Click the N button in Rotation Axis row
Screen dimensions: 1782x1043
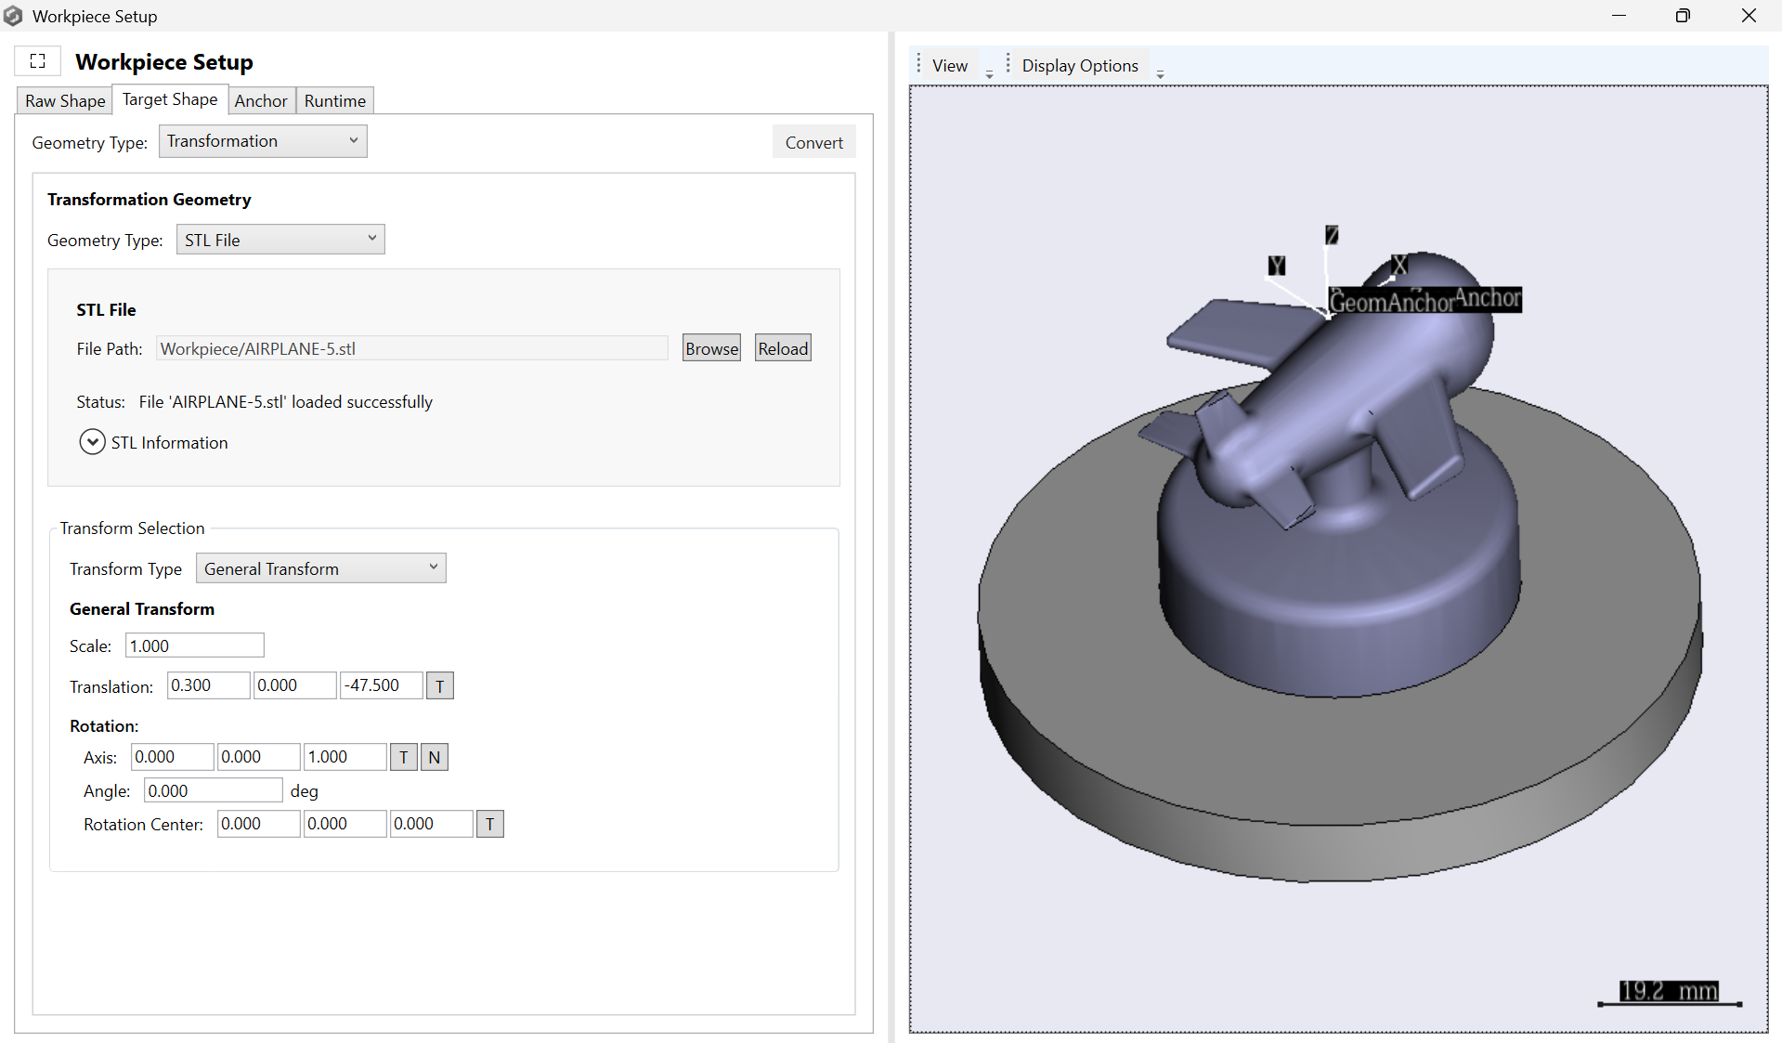pos(434,757)
